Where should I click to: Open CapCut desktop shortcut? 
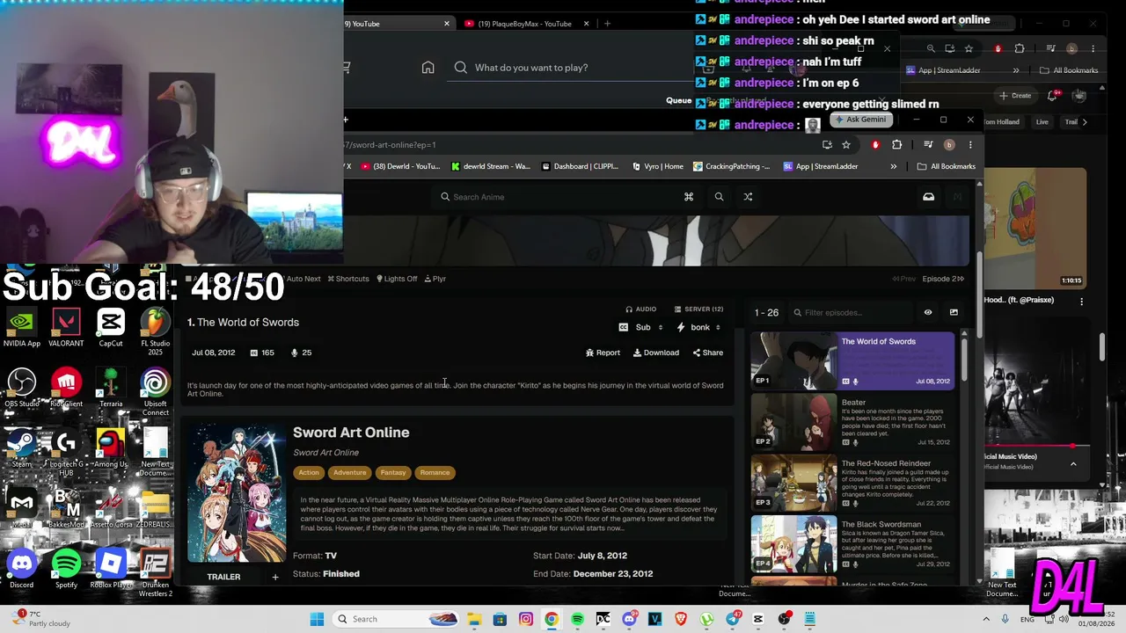pos(111,327)
